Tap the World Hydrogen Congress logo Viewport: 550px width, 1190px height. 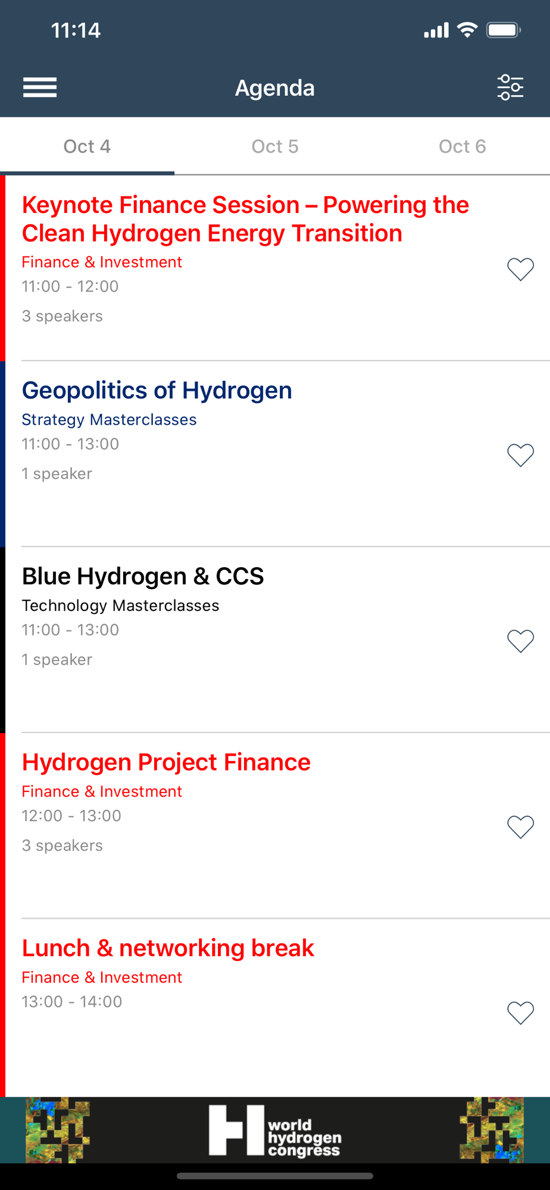274,1130
